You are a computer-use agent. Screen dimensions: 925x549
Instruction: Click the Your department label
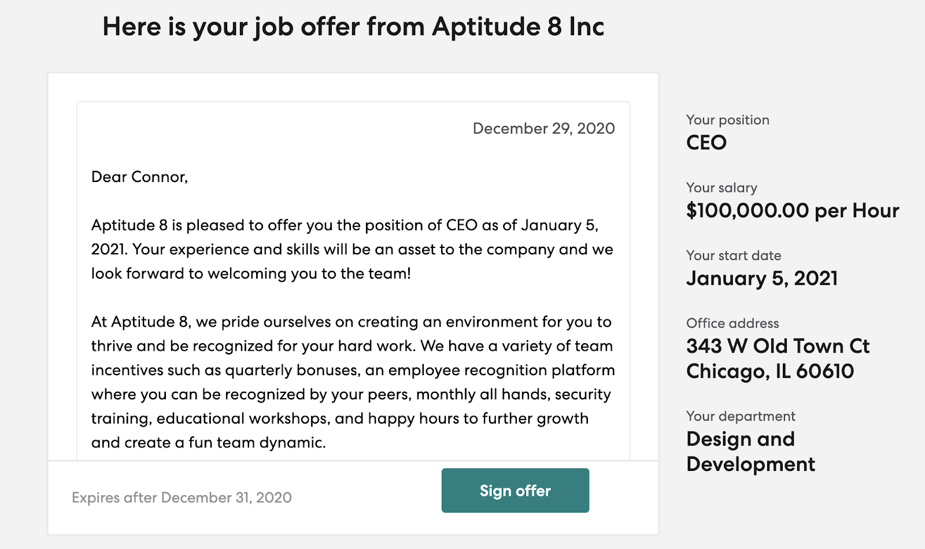741,416
